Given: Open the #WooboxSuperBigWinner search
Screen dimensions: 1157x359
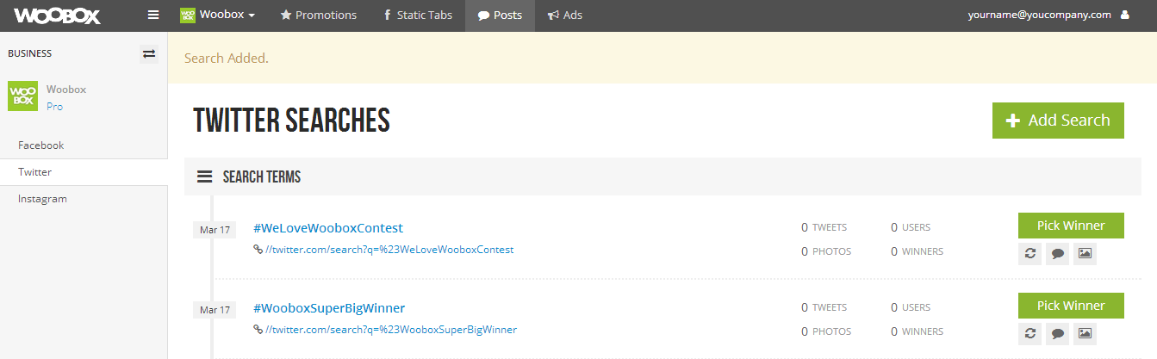Looking at the screenshot, I should point(329,308).
